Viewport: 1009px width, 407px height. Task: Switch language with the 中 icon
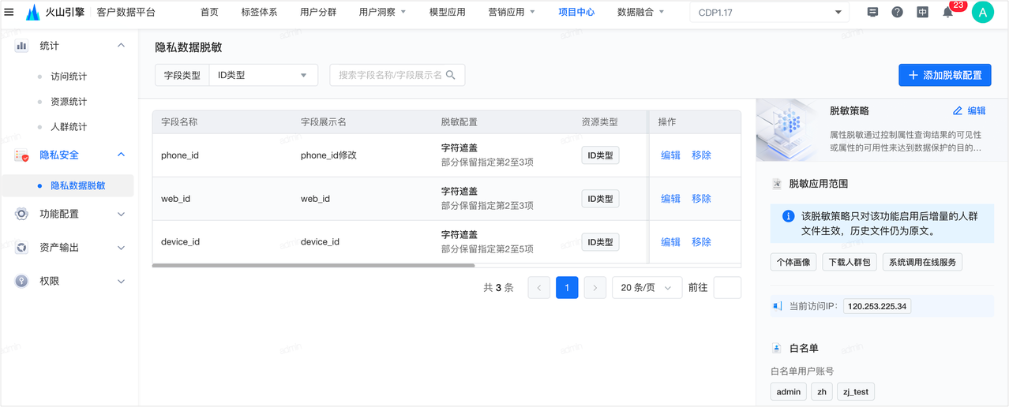[923, 12]
